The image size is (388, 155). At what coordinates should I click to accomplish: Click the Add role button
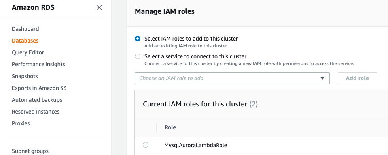coord(357,78)
